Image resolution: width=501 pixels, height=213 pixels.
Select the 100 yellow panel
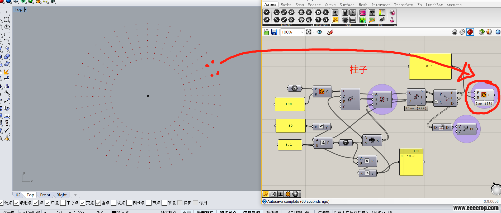(x=290, y=104)
